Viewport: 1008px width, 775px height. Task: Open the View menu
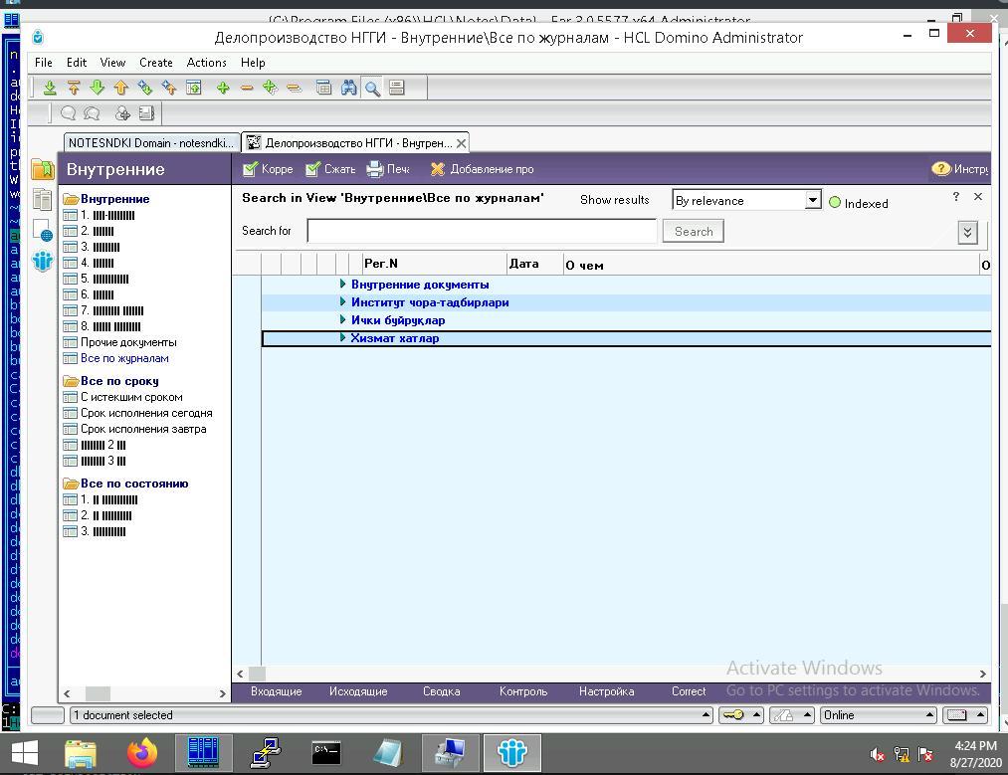pos(112,63)
